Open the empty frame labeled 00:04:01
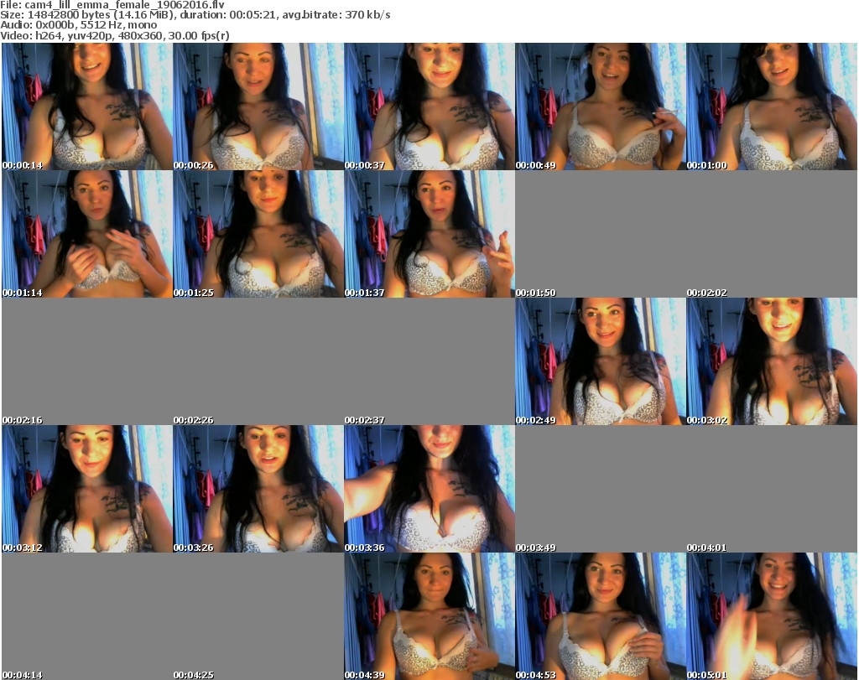The image size is (859, 680). click(x=772, y=489)
